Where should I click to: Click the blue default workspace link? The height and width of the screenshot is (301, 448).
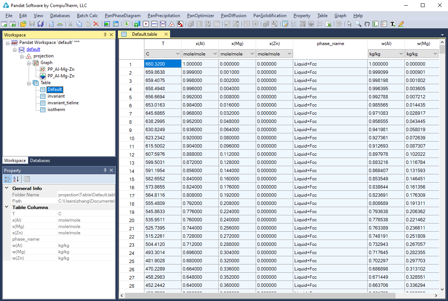point(33,49)
